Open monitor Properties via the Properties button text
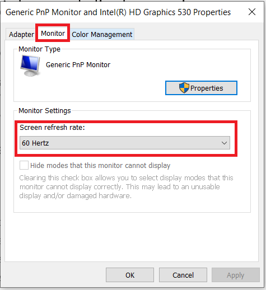Screen dimensions: 266x290 [207, 88]
